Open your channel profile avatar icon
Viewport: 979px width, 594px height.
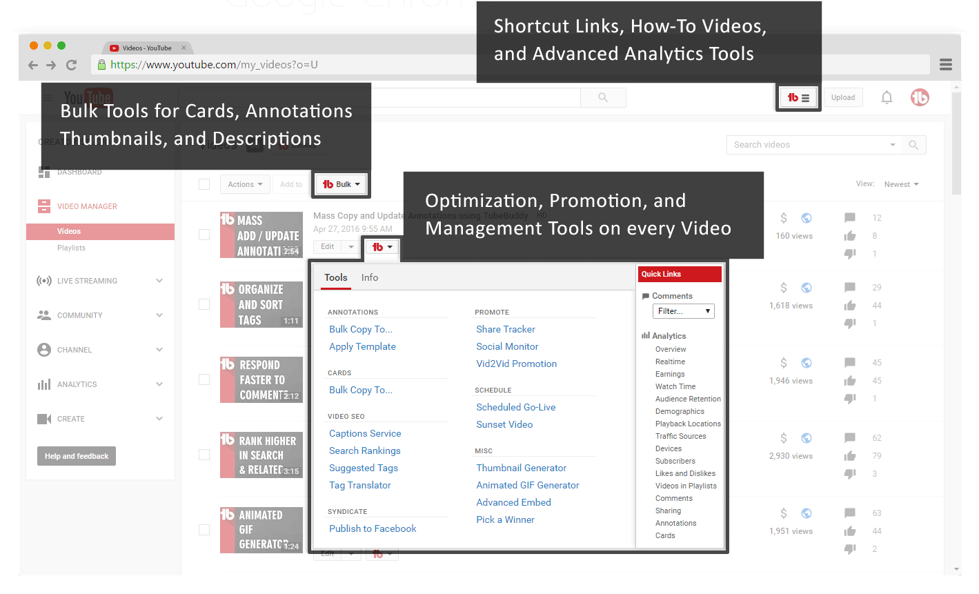920,97
